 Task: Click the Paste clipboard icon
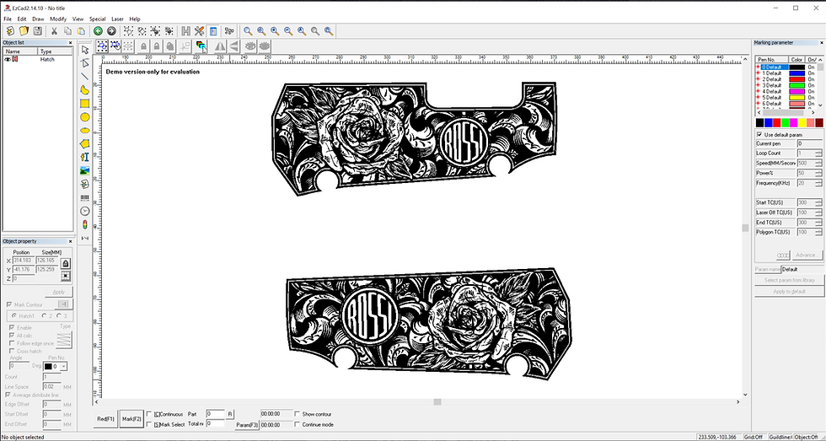(x=81, y=31)
